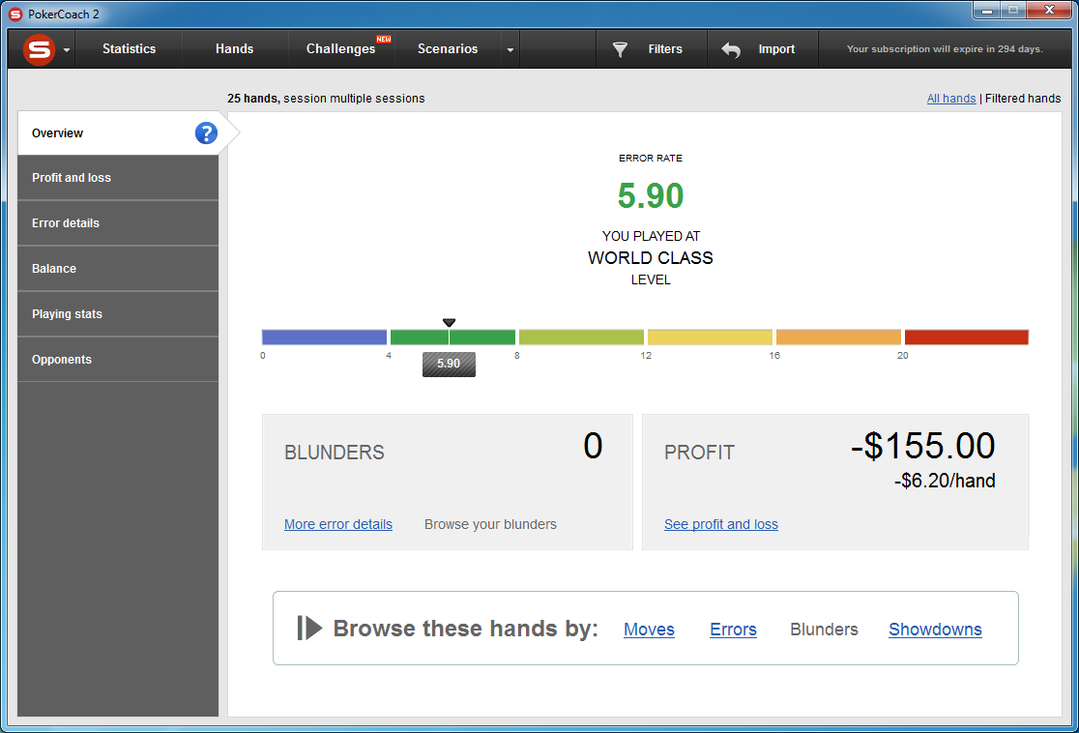Open the Filters toolbar button

click(651, 49)
